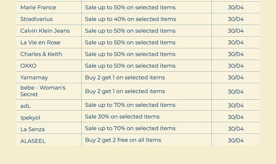Select La Vie en Rose row name
This screenshot has width=276, height=164.
point(40,42)
